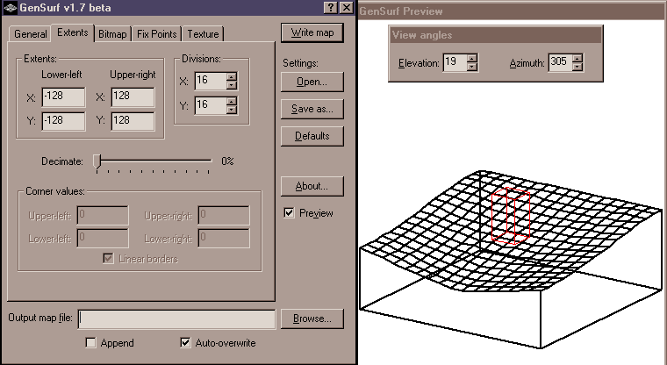Click the Lower-right corner value field
This screenshot has height=365, width=667.
click(x=224, y=239)
